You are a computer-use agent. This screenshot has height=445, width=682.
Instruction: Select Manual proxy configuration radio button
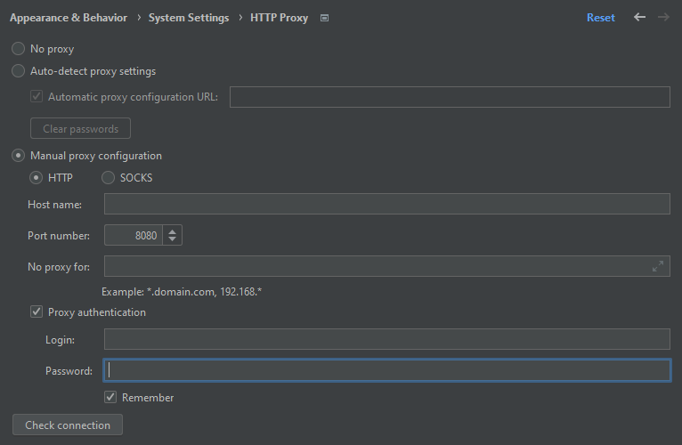click(x=19, y=156)
